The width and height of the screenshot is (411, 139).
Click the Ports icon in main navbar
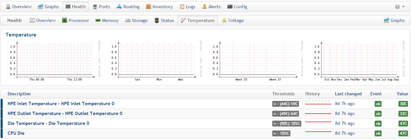(95, 7)
